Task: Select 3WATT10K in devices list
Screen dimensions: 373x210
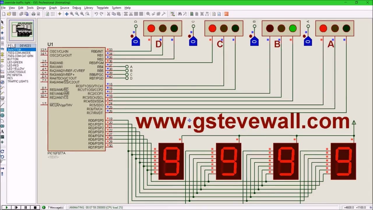Action: click(21, 50)
